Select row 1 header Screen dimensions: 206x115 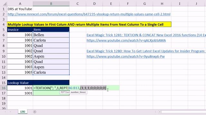pyautogui.click(x=4, y=9)
